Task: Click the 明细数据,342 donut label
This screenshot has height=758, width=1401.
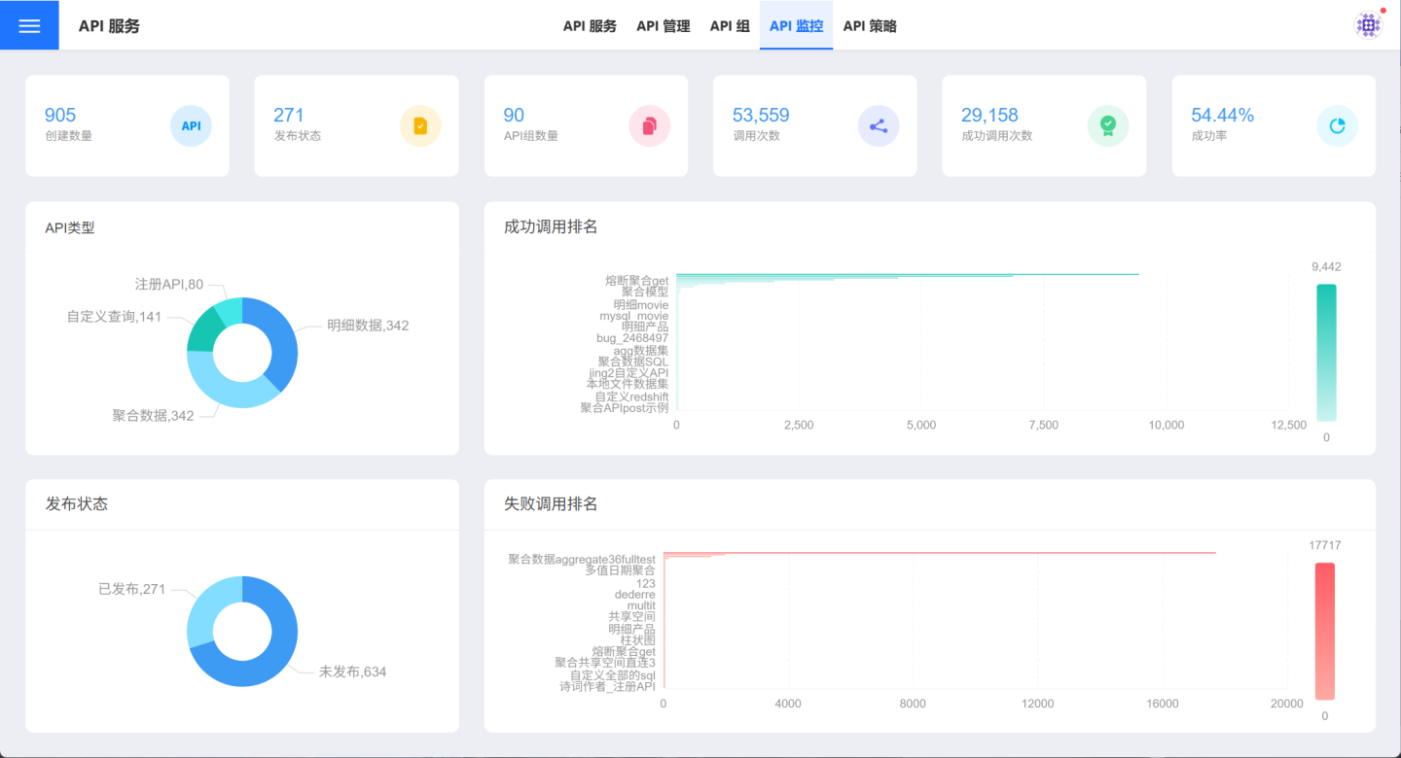Action: [x=368, y=326]
